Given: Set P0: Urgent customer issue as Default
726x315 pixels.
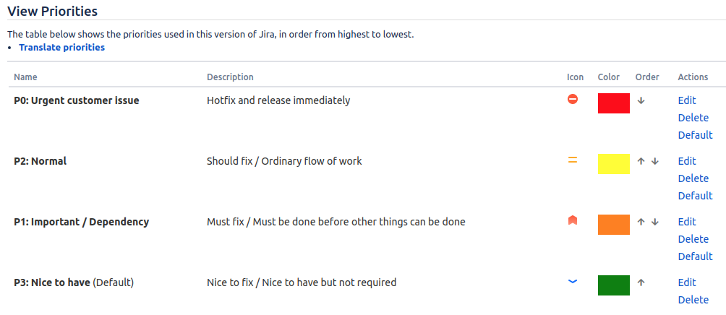Looking at the screenshot, I should pyautogui.click(x=695, y=134).
